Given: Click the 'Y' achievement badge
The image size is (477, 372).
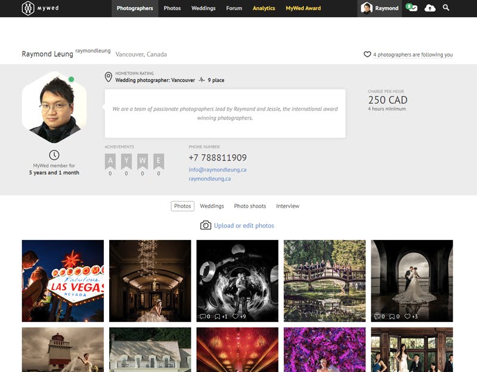Looking at the screenshot, I should pos(126,161).
